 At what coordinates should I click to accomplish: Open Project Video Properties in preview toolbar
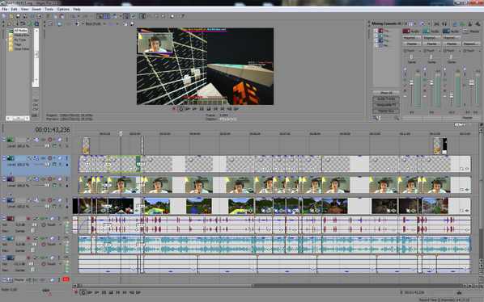click(50, 23)
